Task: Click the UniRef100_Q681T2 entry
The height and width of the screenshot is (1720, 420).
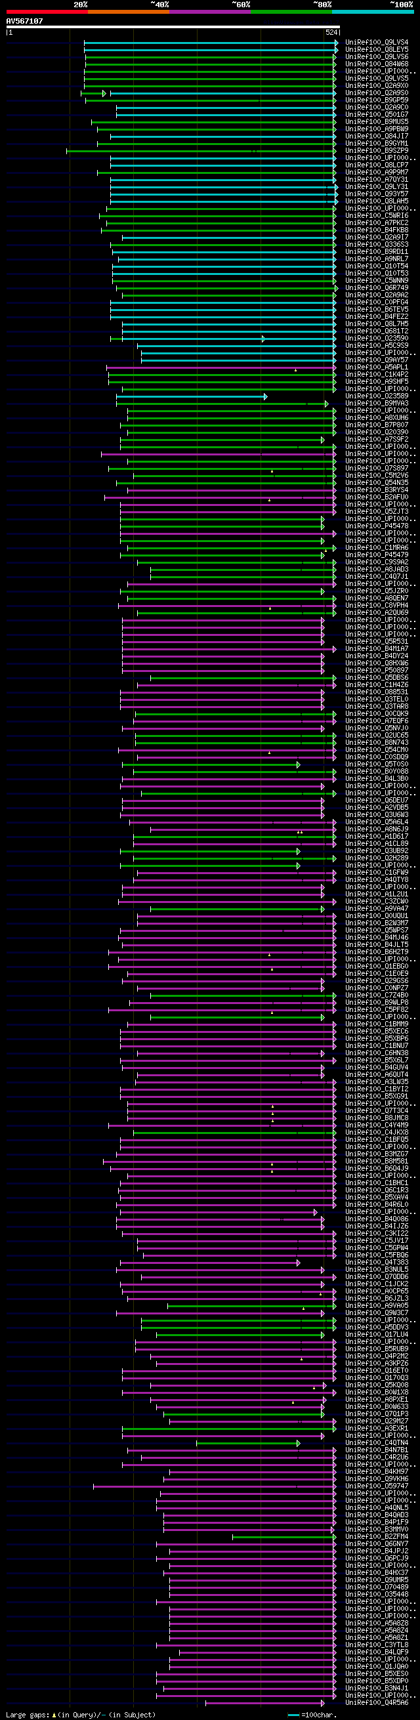Action: point(377,331)
